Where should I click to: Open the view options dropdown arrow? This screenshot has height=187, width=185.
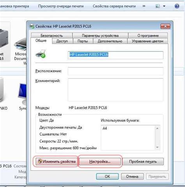164,6
